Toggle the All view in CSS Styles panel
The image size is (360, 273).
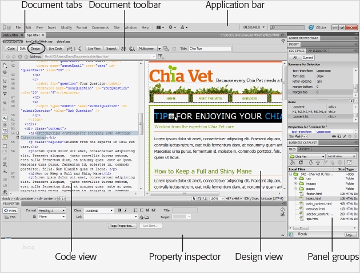(x=295, y=58)
